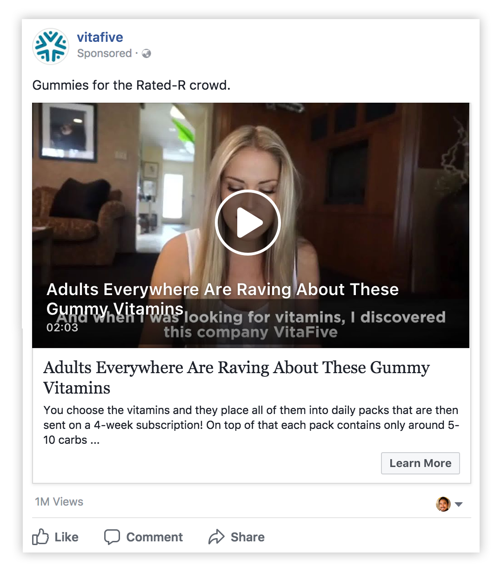Viewport: 501px width, 579px height.
Task: Click the Learn More button
Action: pos(421,463)
